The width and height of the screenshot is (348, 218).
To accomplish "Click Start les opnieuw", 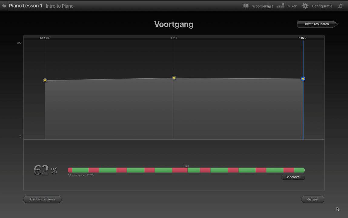I will pyautogui.click(x=42, y=199).
